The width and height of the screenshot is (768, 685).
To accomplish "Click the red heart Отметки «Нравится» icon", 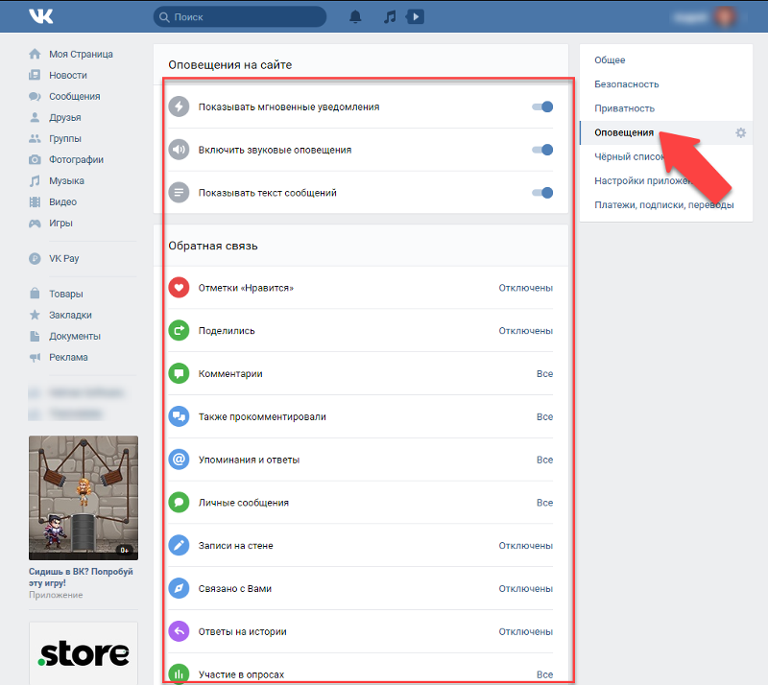I will coord(179,288).
